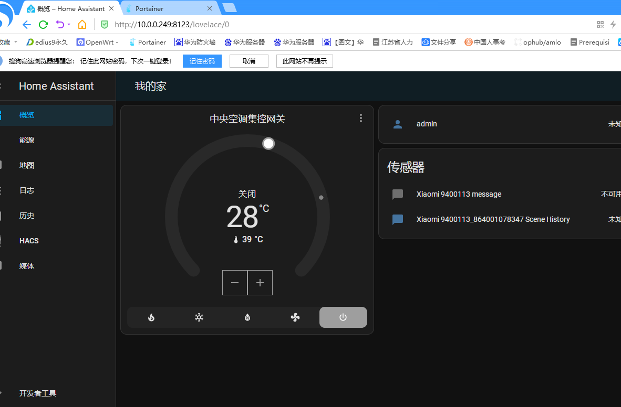
Task: Open 开发者工具 in the sidebar
Action: tap(38, 393)
